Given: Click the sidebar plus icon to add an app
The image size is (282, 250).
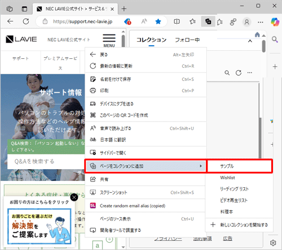Looking at the screenshot, I should tap(275, 67).
